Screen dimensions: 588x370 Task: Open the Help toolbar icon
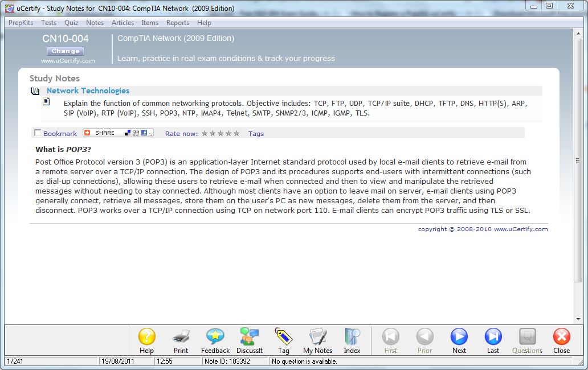146,340
